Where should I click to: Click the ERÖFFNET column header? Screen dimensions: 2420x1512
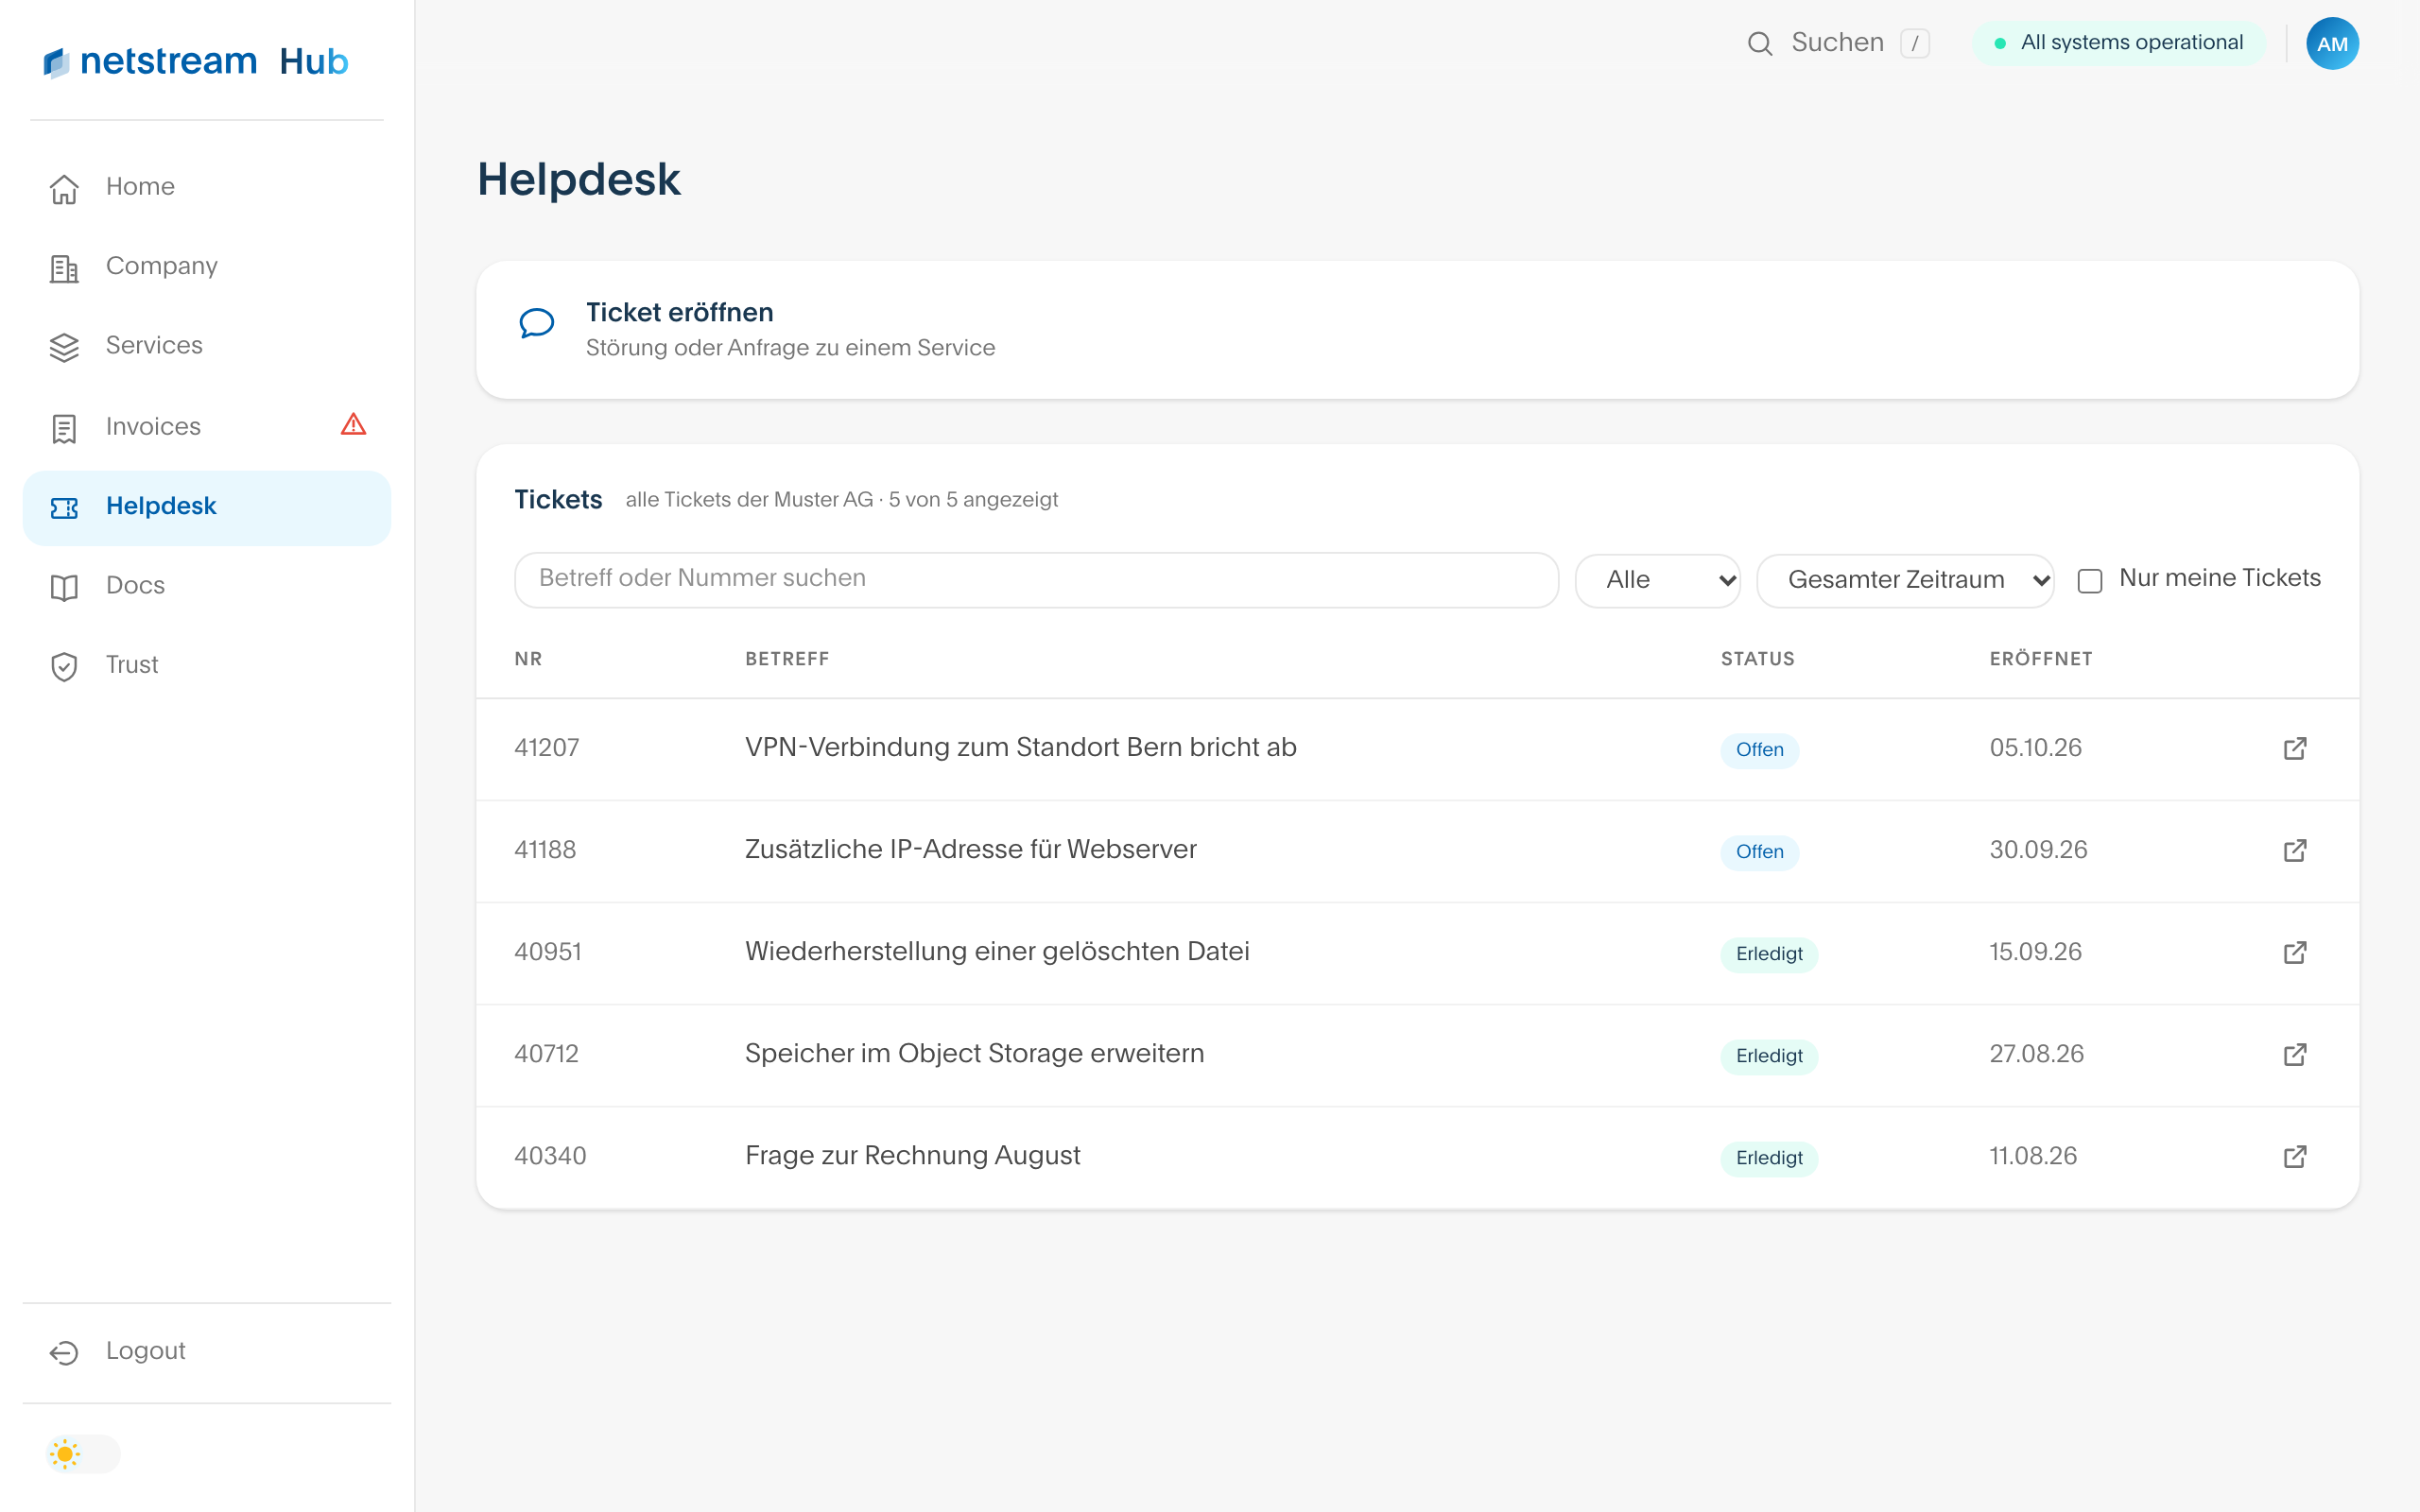(2040, 659)
